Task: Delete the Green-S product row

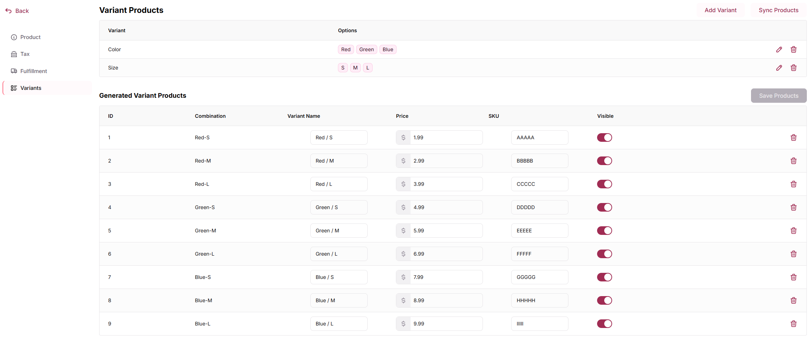Action: click(793, 207)
